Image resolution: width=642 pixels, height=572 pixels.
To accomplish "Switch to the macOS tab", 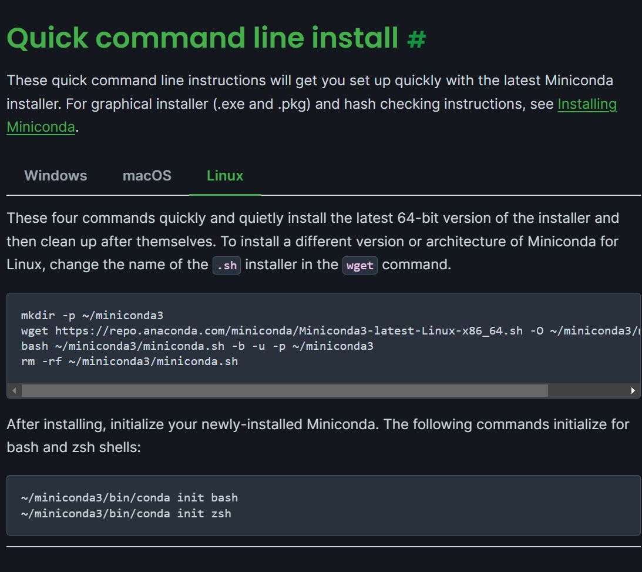I will click(x=147, y=176).
